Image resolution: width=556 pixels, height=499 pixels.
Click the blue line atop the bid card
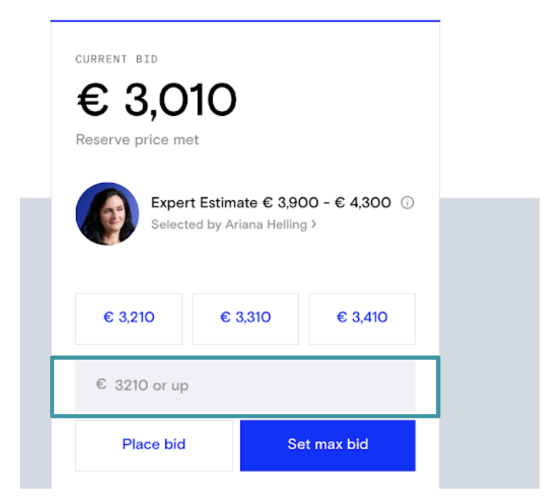pyautogui.click(x=245, y=21)
